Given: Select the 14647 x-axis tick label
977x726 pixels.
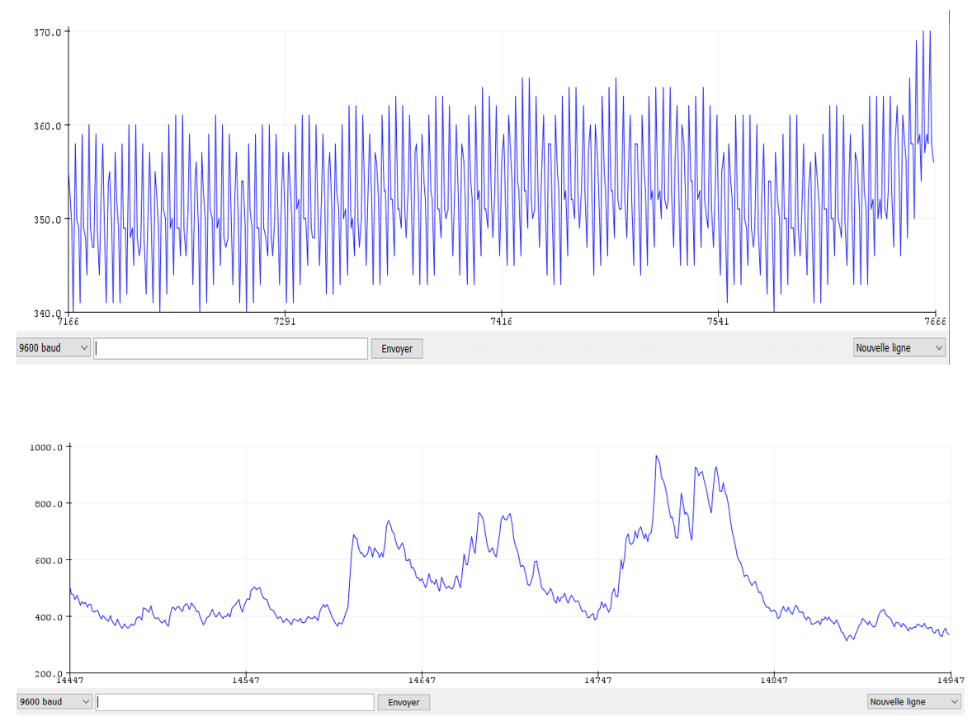Looking at the screenshot, I should tap(422, 681).
